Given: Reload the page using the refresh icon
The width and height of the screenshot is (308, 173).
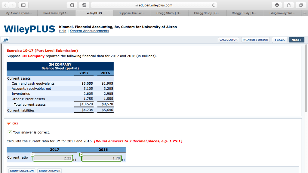Looking at the screenshot, I should coord(214,5).
